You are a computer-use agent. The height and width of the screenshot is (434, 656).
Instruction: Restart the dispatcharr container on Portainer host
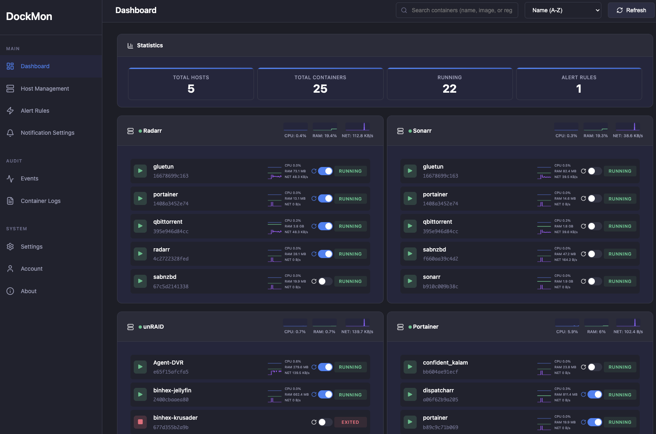tap(583, 394)
